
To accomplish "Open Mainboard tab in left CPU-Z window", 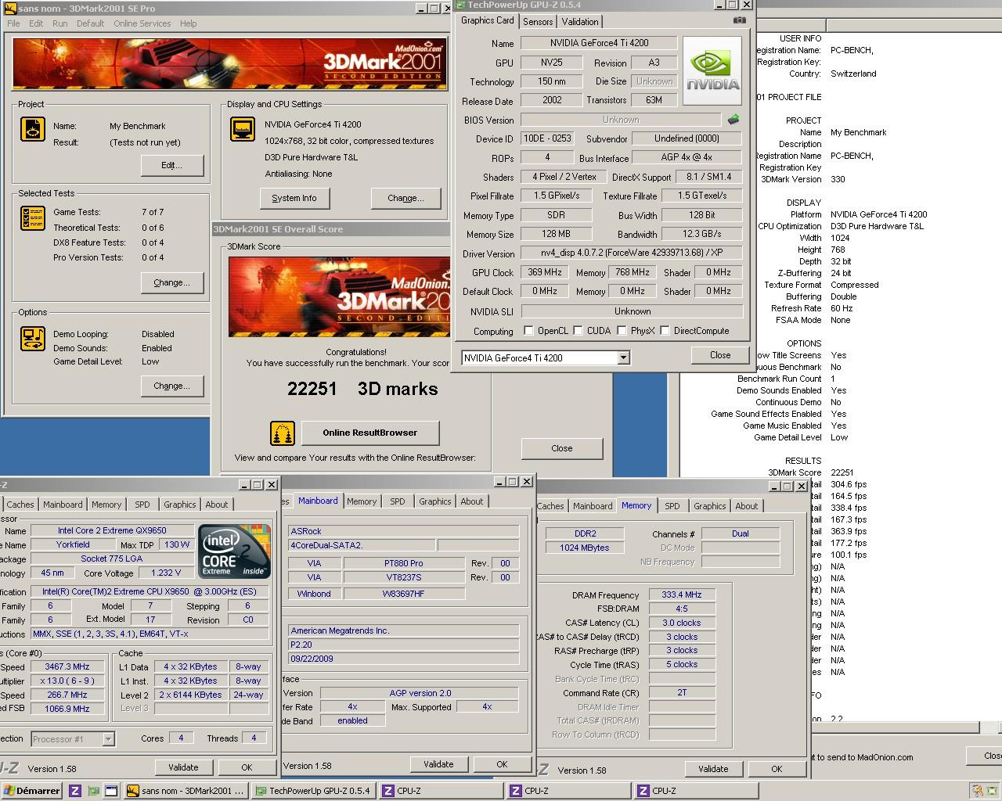I will pos(63,505).
